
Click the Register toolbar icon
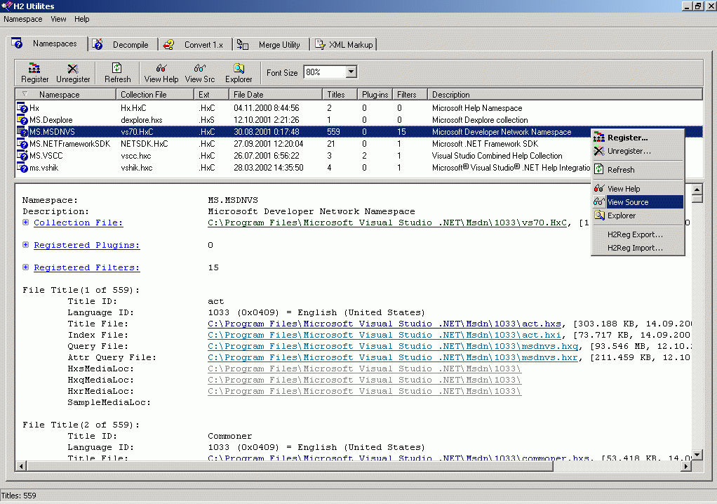pos(34,68)
